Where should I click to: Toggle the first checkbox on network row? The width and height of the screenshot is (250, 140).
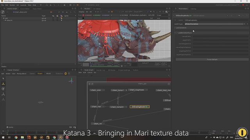53,20
